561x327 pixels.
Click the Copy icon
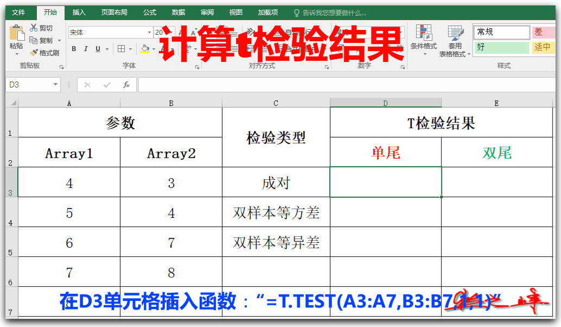(x=33, y=40)
